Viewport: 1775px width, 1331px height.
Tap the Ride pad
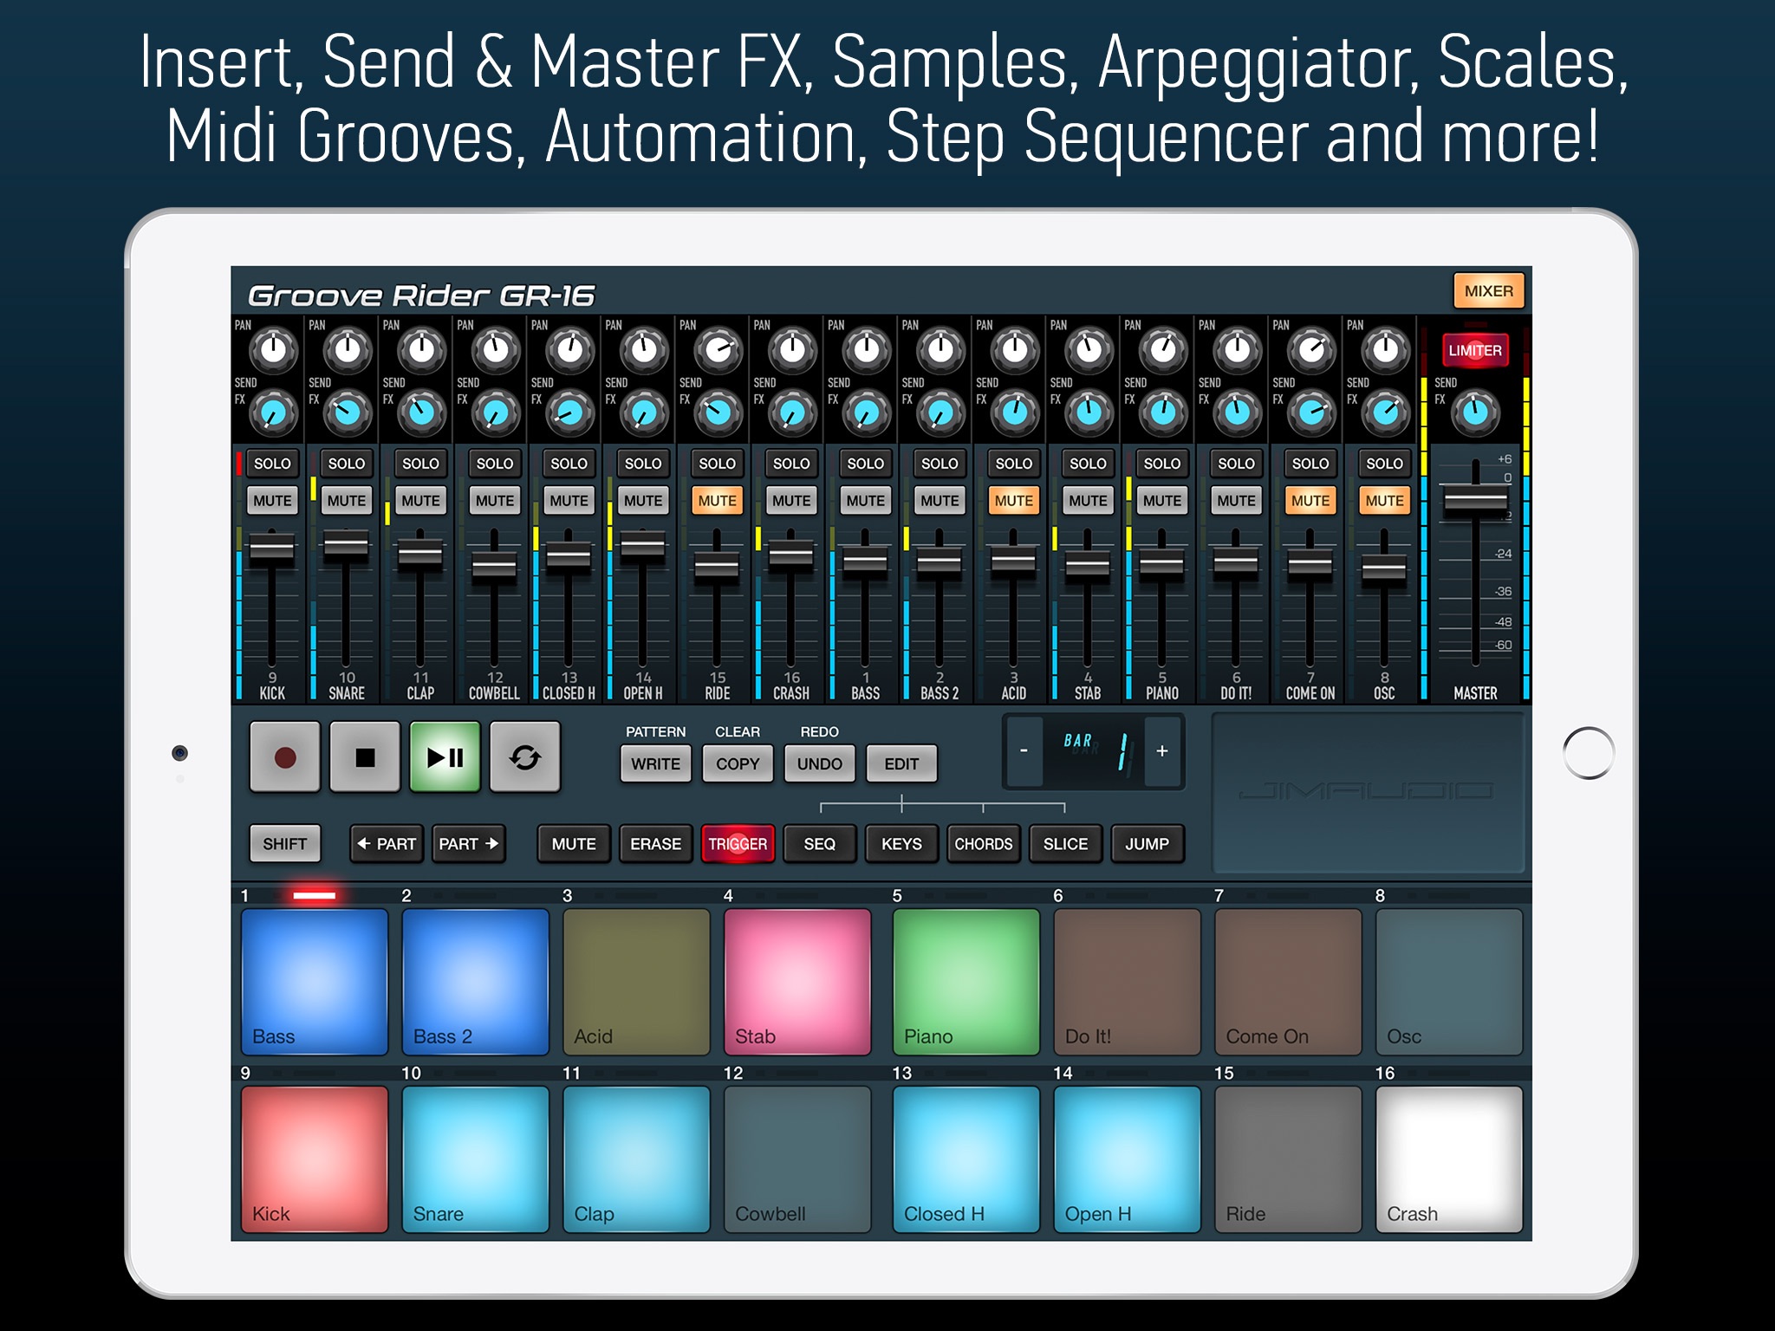1289,1159
